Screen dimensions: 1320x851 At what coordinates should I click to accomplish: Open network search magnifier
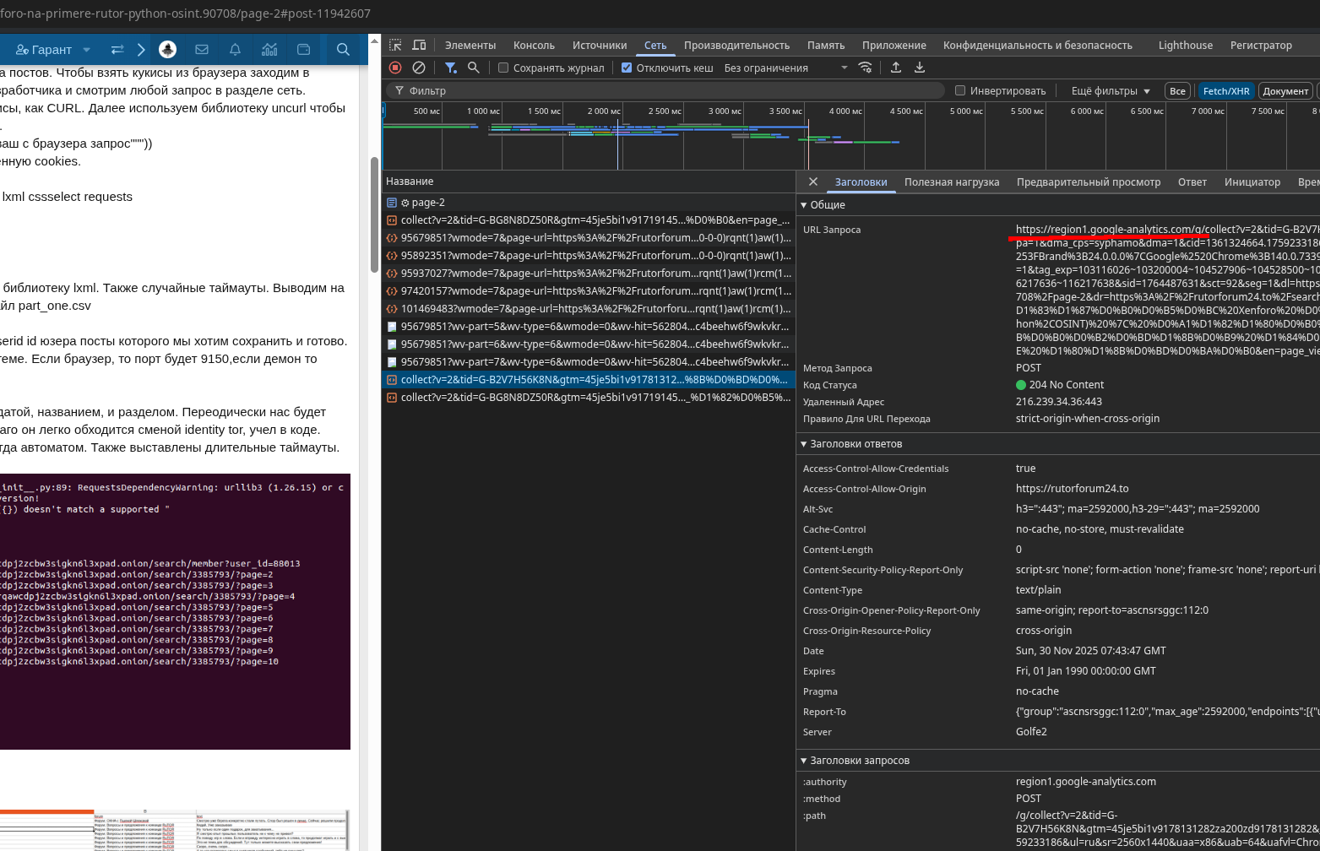click(474, 68)
